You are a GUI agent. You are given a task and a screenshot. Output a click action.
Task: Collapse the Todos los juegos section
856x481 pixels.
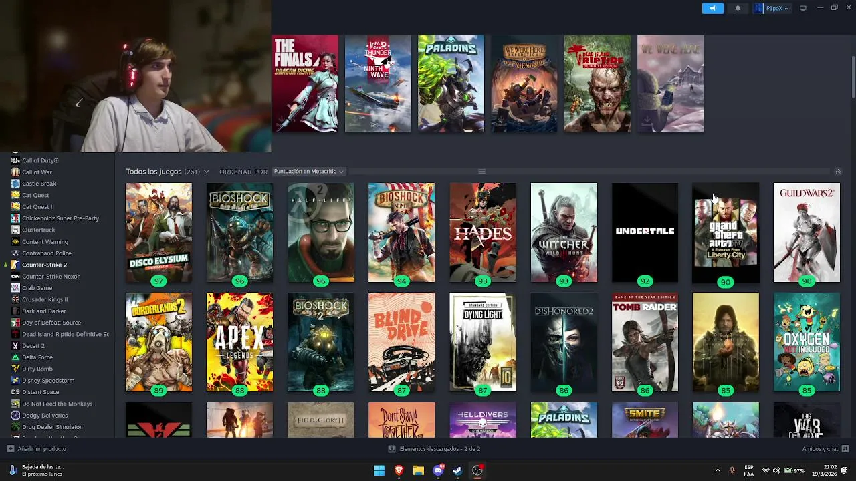838,172
